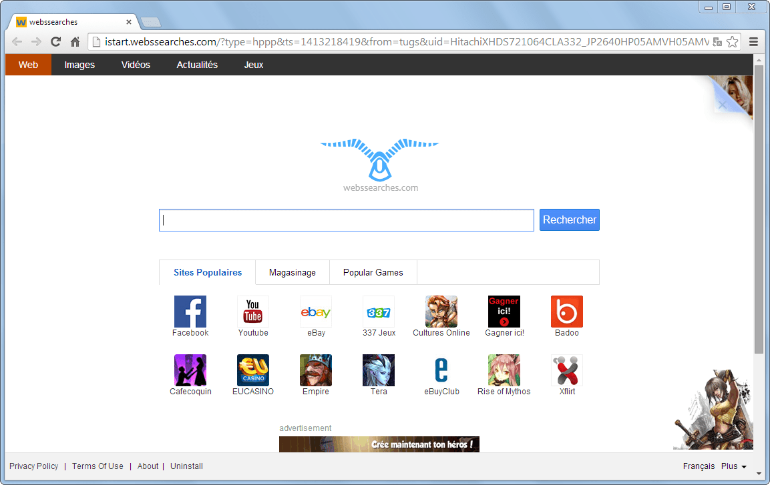This screenshot has width=770, height=485.
Task: Expand the Plus language dropdown
Action: coord(734,466)
